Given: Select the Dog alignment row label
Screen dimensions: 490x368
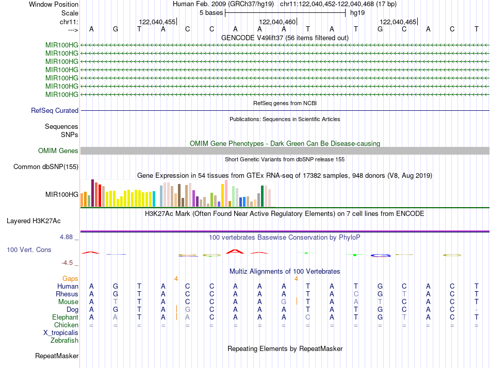Looking at the screenshot, I should coord(73,310).
